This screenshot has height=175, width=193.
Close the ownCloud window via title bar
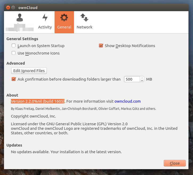coord(8,8)
